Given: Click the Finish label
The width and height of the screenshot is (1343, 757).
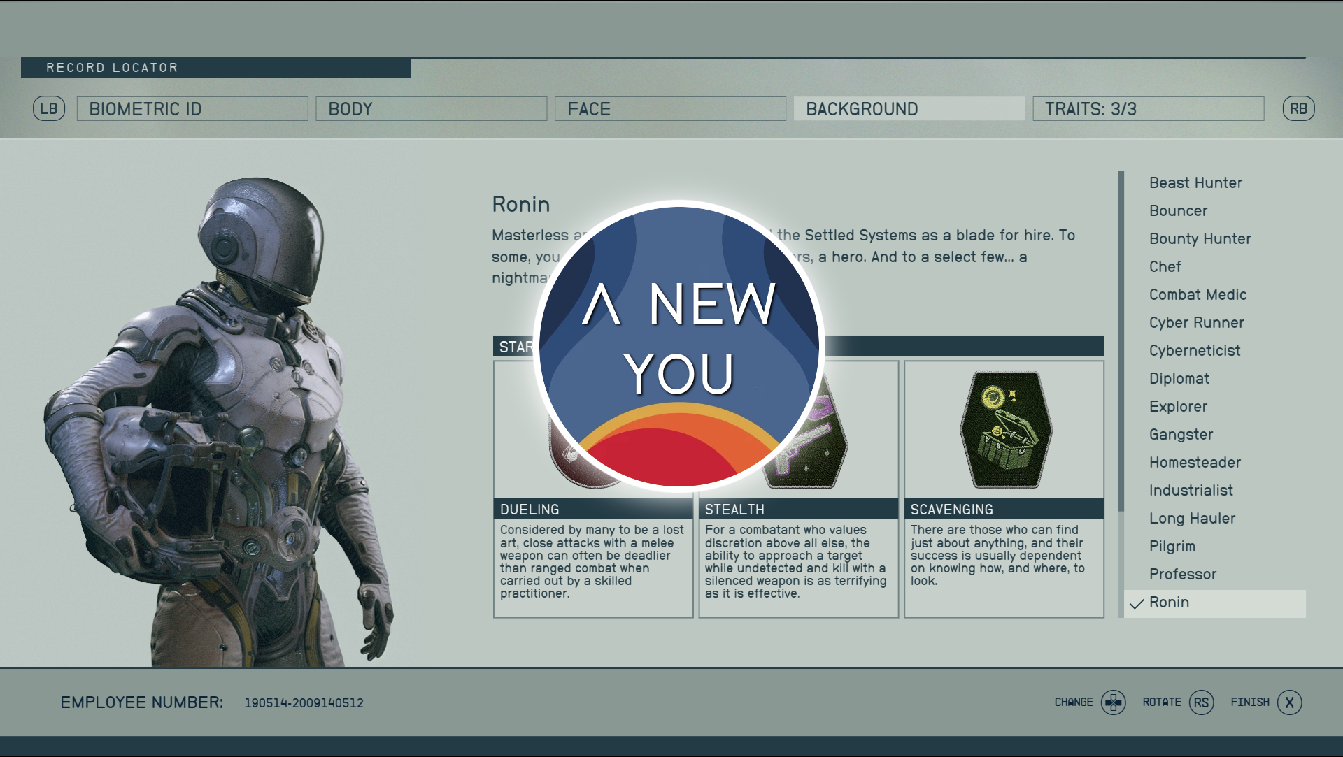Looking at the screenshot, I should click(1249, 702).
